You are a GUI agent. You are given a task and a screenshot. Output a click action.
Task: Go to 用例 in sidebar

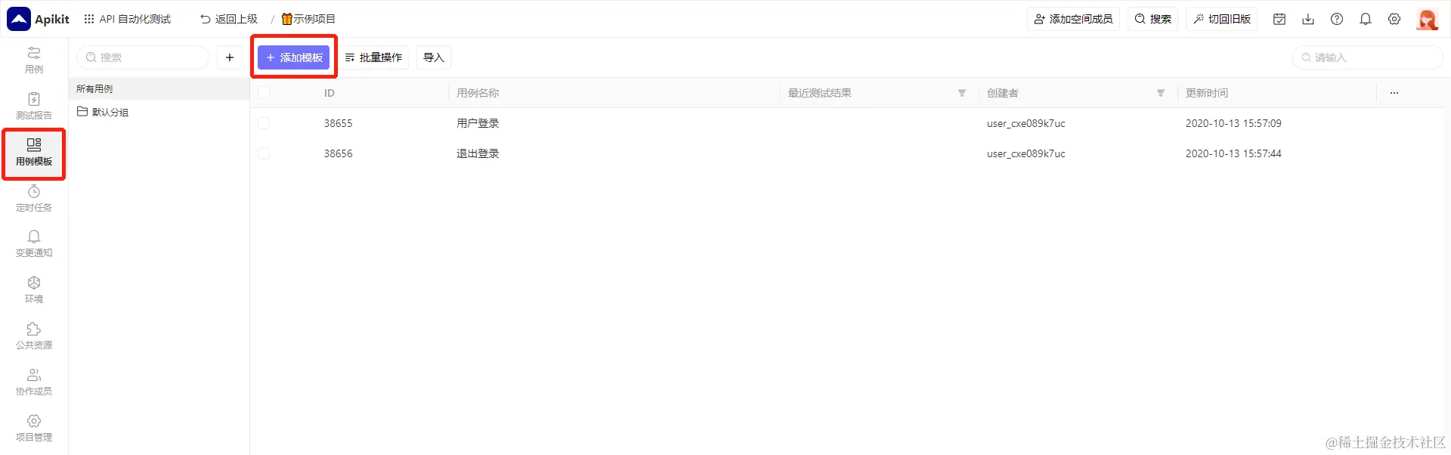tap(34, 60)
